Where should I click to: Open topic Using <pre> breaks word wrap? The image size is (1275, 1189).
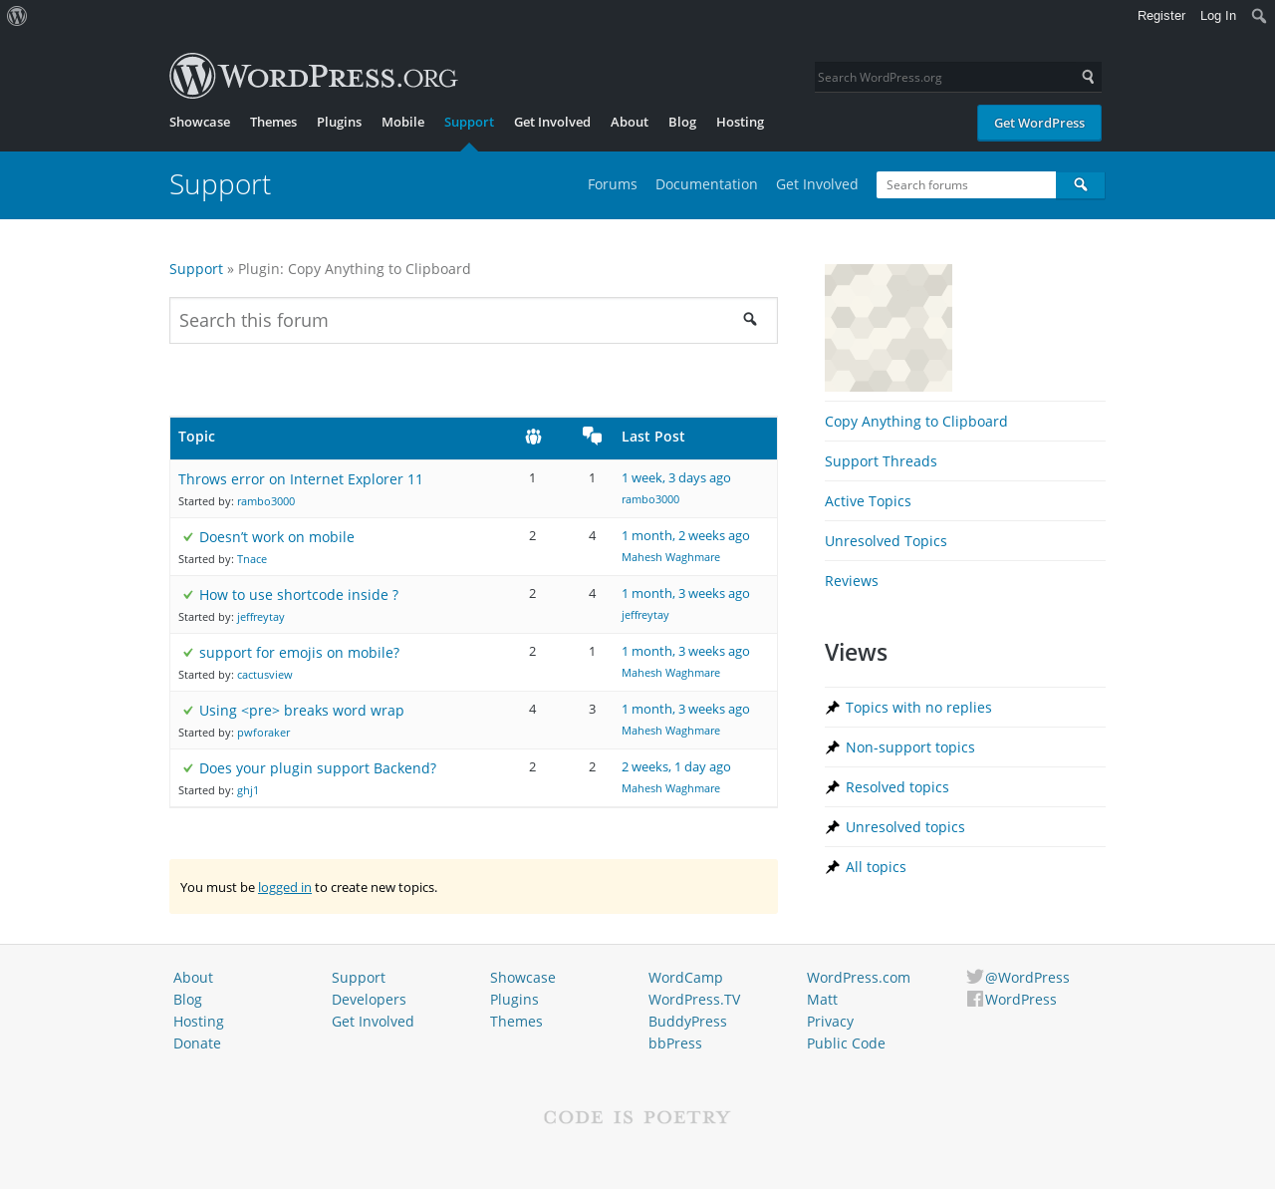click(x=302, y=711)
